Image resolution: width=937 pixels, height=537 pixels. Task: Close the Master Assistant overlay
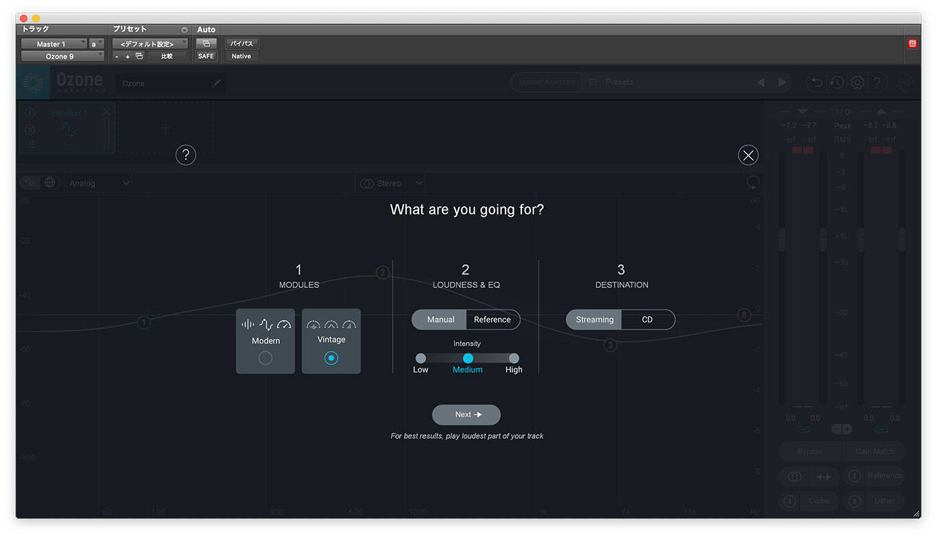(748, 155)
